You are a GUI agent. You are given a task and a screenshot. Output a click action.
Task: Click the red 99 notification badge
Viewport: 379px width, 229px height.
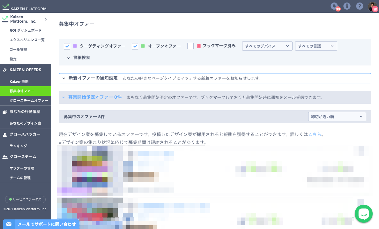[338, 9]
